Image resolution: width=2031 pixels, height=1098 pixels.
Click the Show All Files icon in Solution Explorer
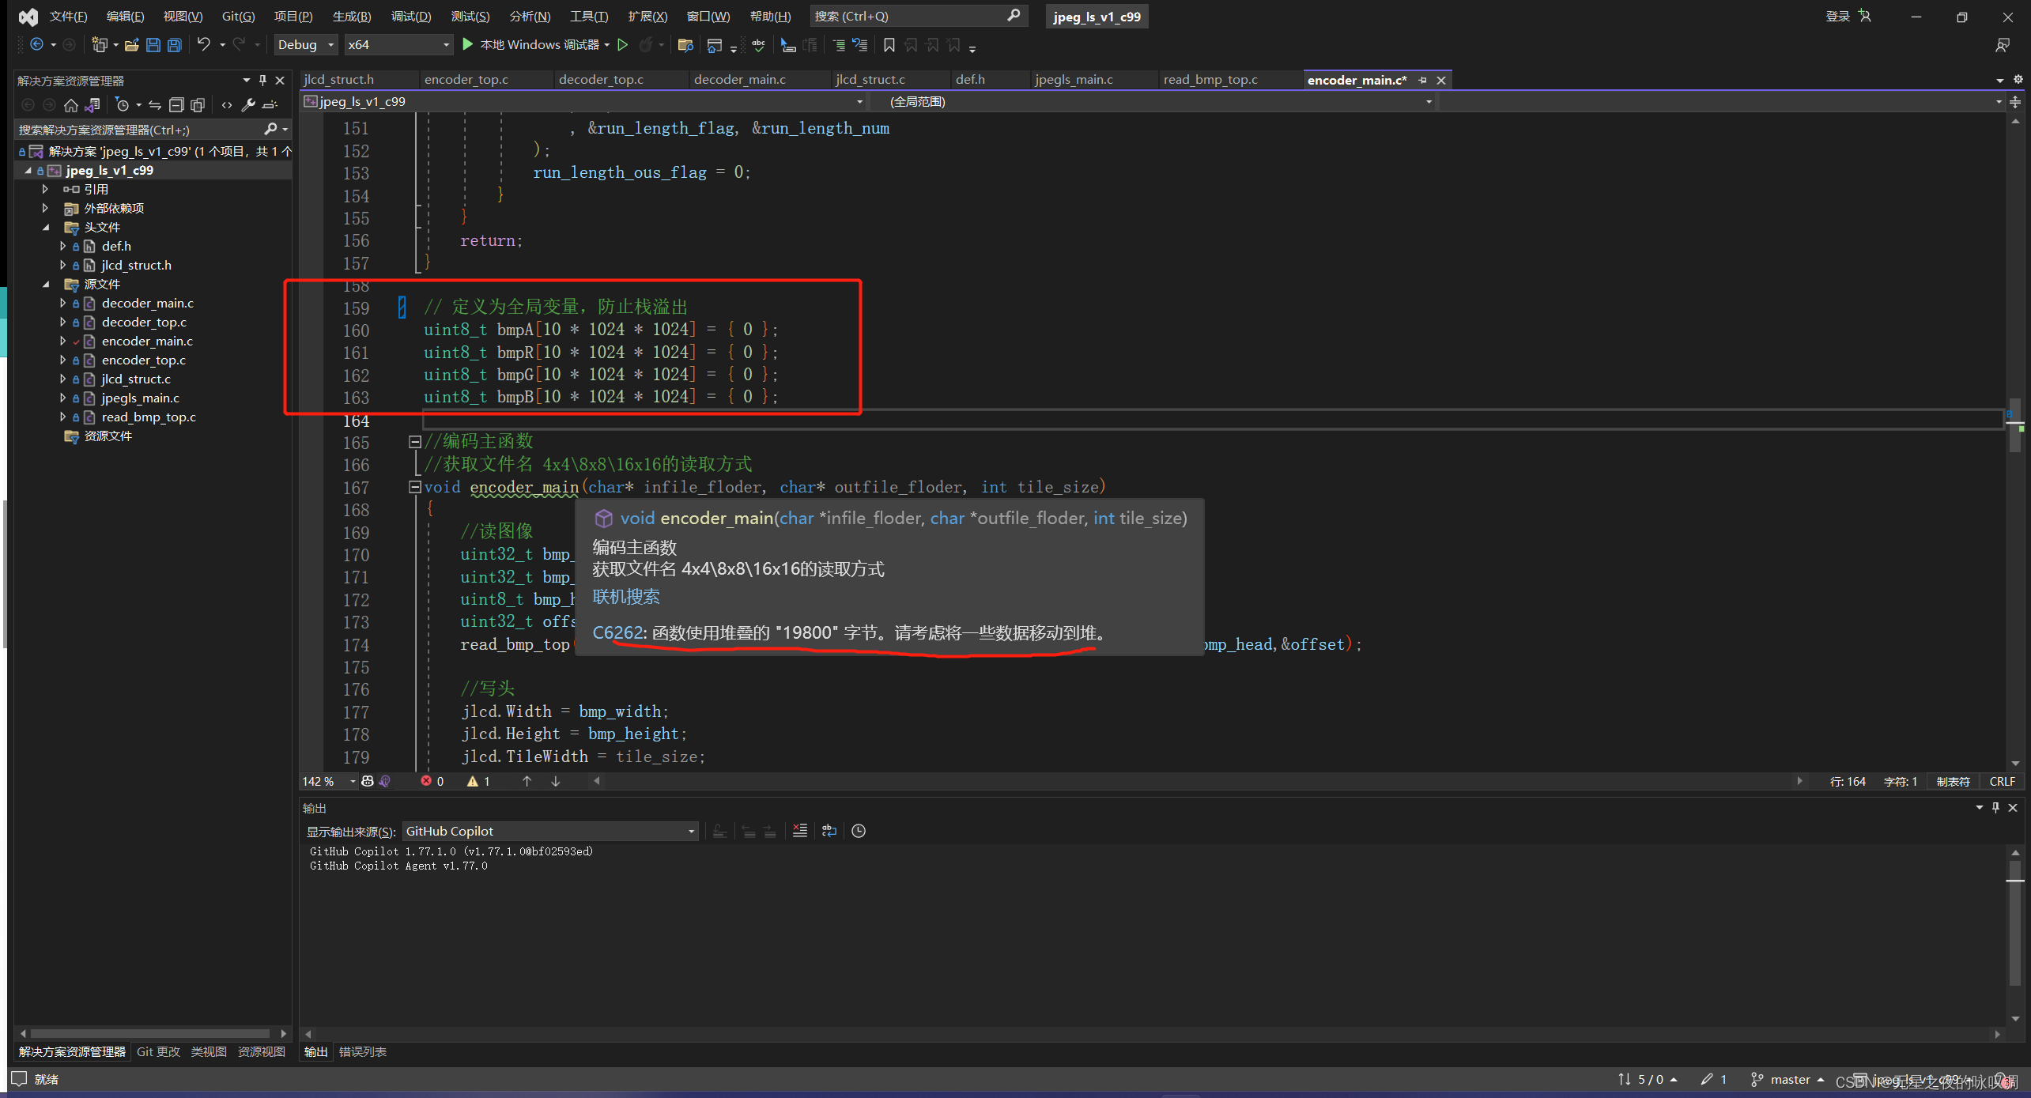pyautogui.click(x=198, y=104)
